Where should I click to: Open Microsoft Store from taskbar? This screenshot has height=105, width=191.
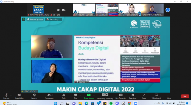(92, 103)
